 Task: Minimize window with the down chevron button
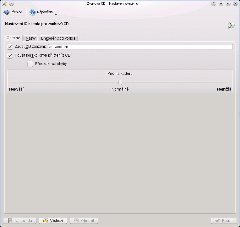[x=221, y=4]
